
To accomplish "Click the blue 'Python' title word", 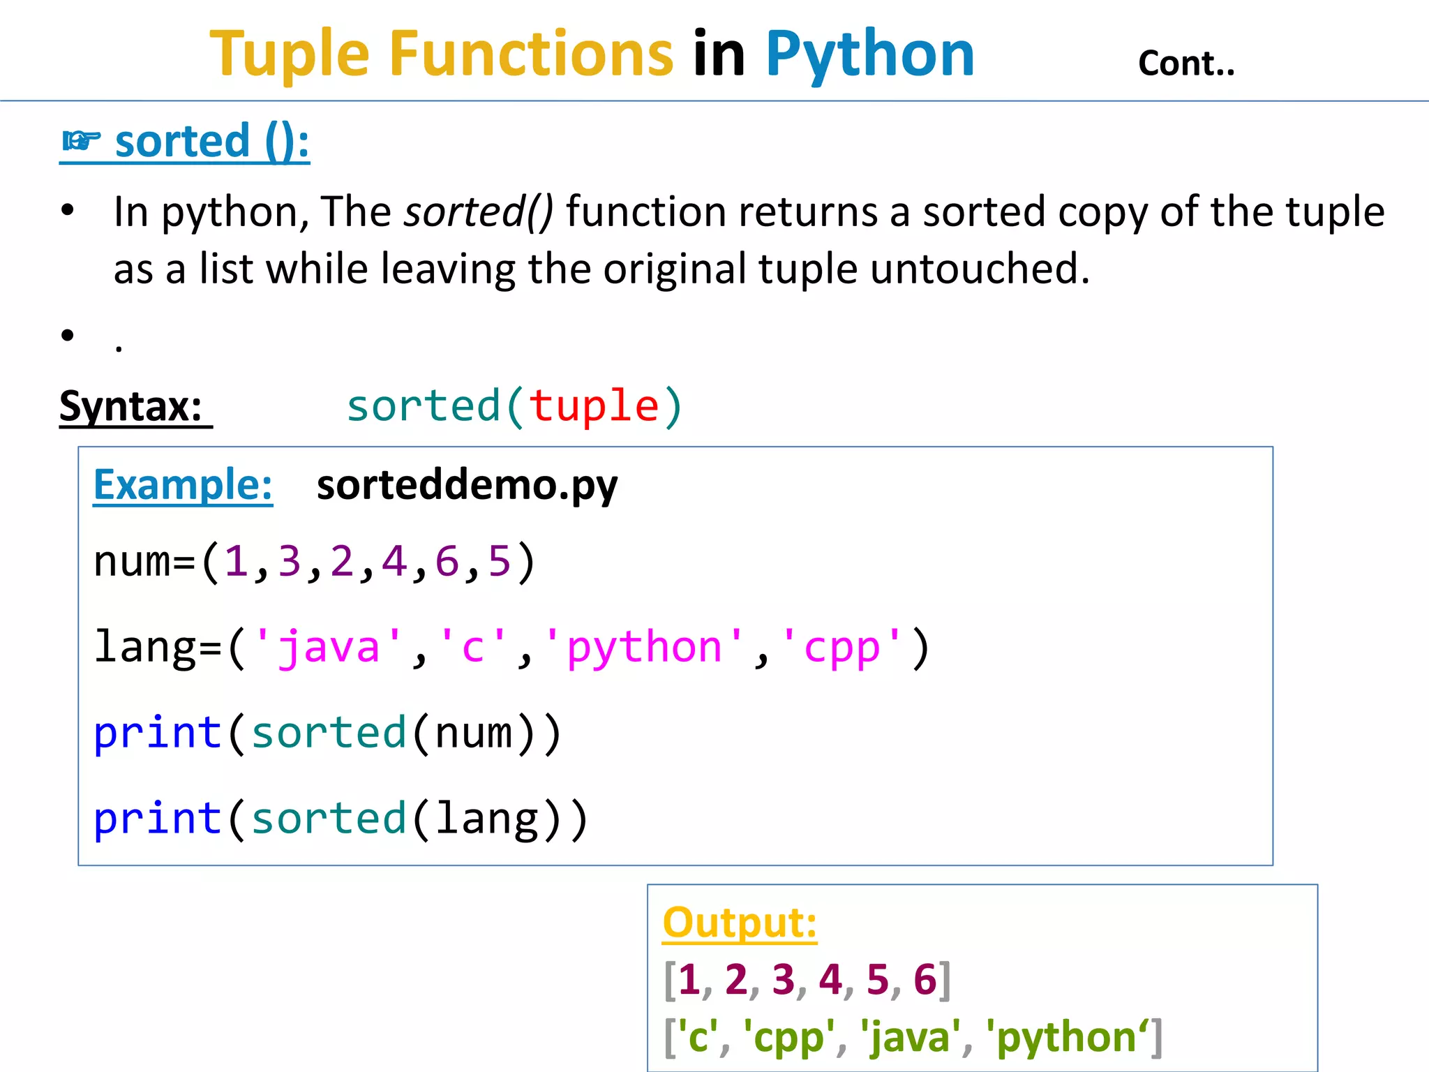I will click(x=869, y=54).
